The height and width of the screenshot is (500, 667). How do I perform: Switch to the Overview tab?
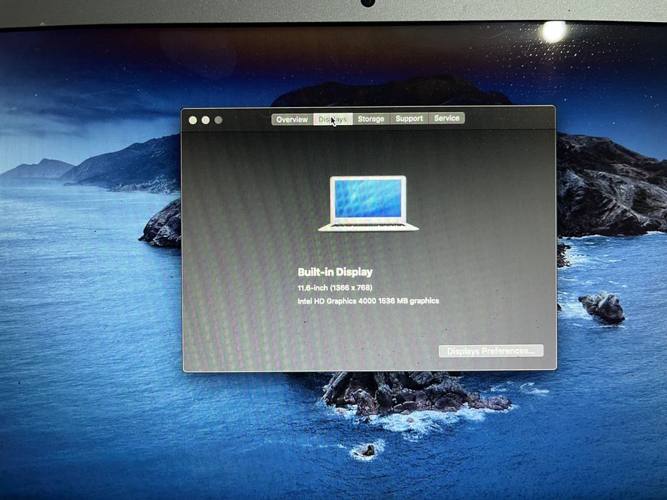click(x=292, y=119)
